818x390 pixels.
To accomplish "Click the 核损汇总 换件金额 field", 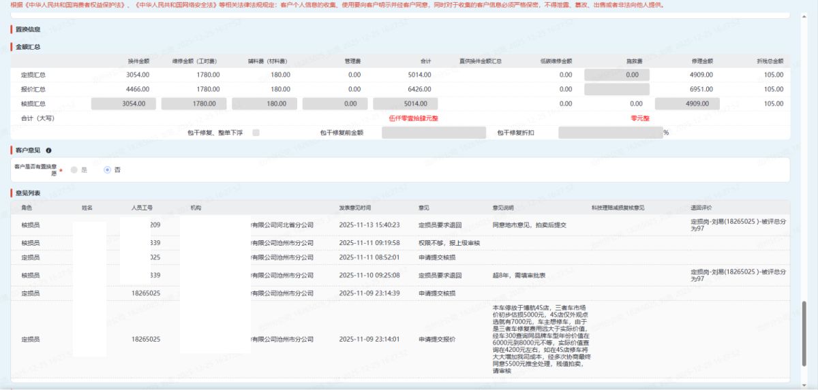I will click(x=123, y=103).
